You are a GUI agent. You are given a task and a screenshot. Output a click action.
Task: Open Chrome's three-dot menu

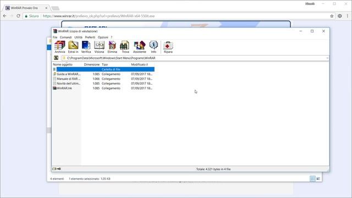(347, 16)
